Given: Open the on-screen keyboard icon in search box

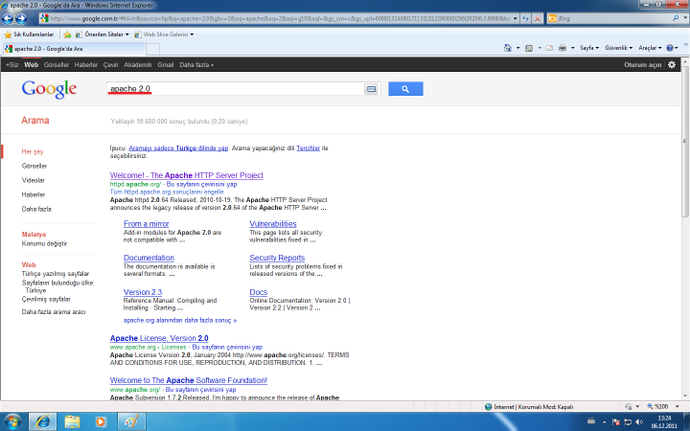Looking at the screenshot, I should (371, 89).
